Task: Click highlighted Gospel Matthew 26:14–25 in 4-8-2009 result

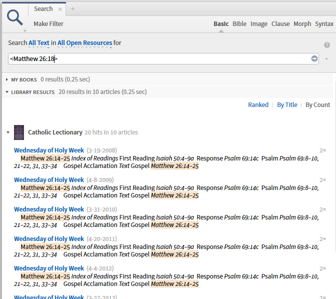Action: (174, 195)
